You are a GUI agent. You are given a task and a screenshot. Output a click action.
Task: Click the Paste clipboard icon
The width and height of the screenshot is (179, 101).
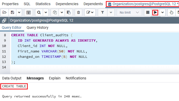[x=68, y=12]
